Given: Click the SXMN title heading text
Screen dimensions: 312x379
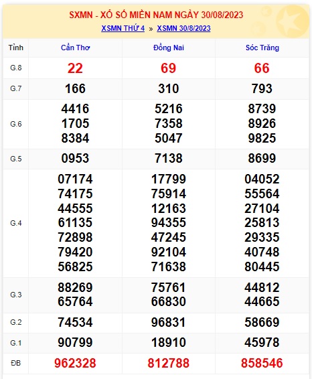Looking at the screenshot, I should point(156,15).
